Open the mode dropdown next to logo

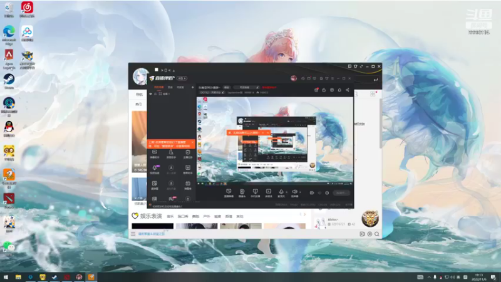point(182,78)
